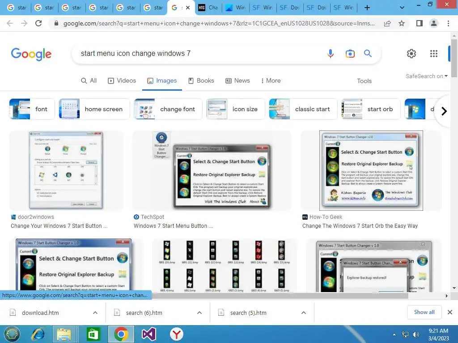458x343 pixels.
Task: Switch to the Books tab
Action: (x=201, y=80)
